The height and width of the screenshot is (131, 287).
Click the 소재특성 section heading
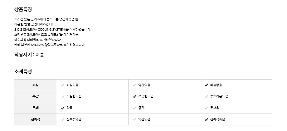coord(23,71)
